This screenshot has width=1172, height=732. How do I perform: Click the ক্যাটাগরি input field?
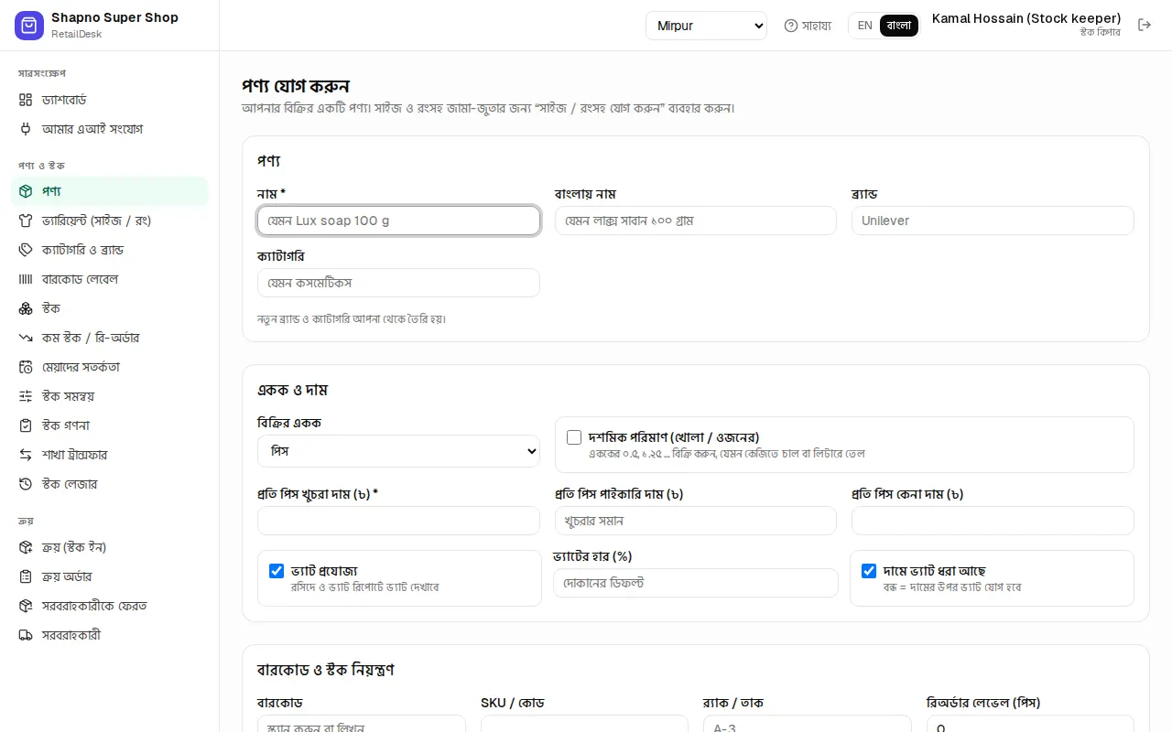click(x=398, y=283)
